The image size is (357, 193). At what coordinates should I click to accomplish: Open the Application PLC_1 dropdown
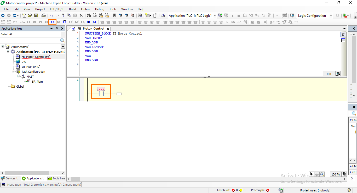215,15
